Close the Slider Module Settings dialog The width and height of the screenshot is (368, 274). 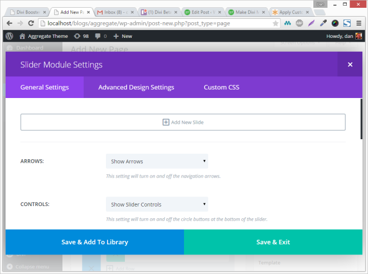[350, 65]
